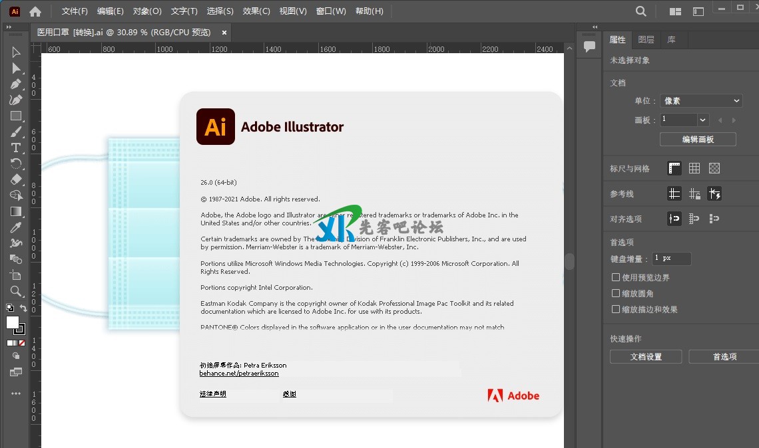Viewport: 759px width, 448px height.
Task: Expand the 画板 artboard number dropdown
Action: point(702,120)
